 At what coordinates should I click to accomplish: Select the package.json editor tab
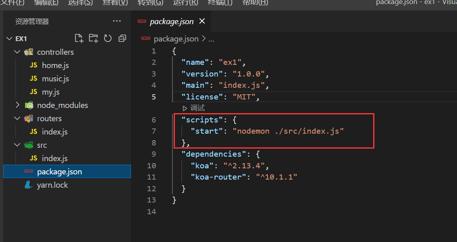[171, 21]
